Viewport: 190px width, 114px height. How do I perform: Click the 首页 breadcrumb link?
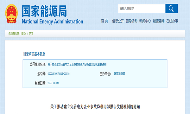24,34
